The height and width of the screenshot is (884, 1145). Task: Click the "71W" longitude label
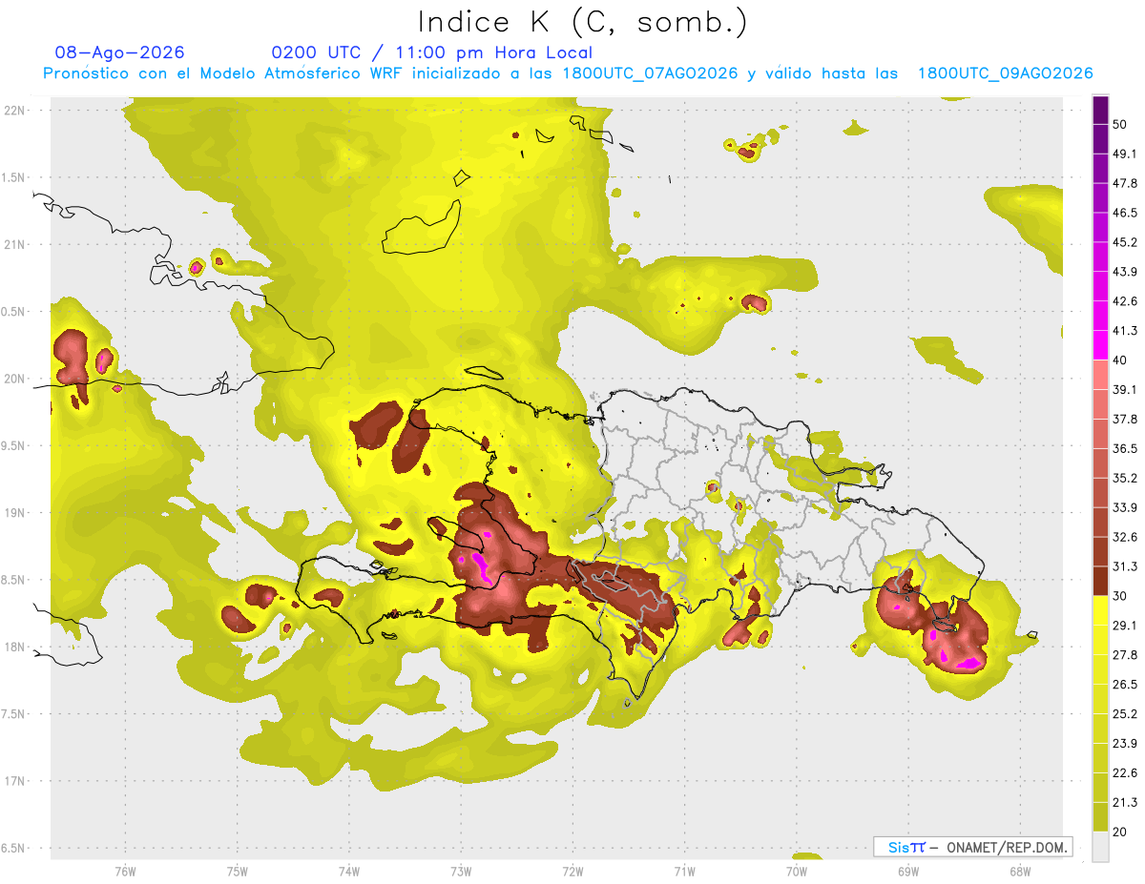tap(684, 871)
